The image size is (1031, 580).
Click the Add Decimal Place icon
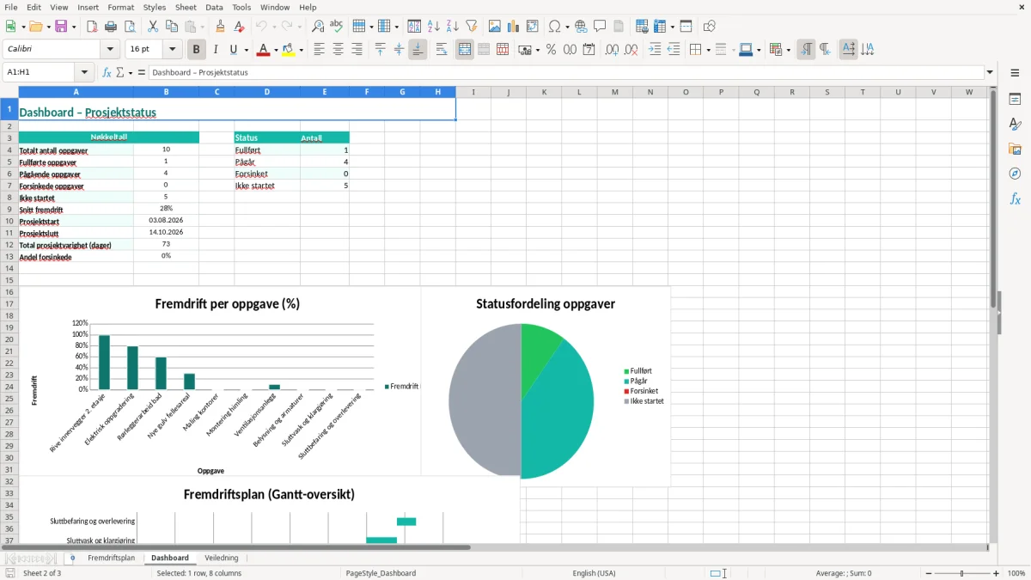(612, 50)
